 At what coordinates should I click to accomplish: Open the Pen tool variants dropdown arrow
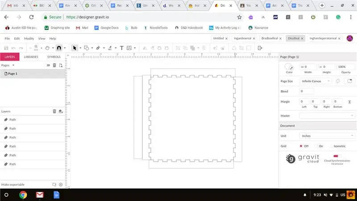point(104,48)
